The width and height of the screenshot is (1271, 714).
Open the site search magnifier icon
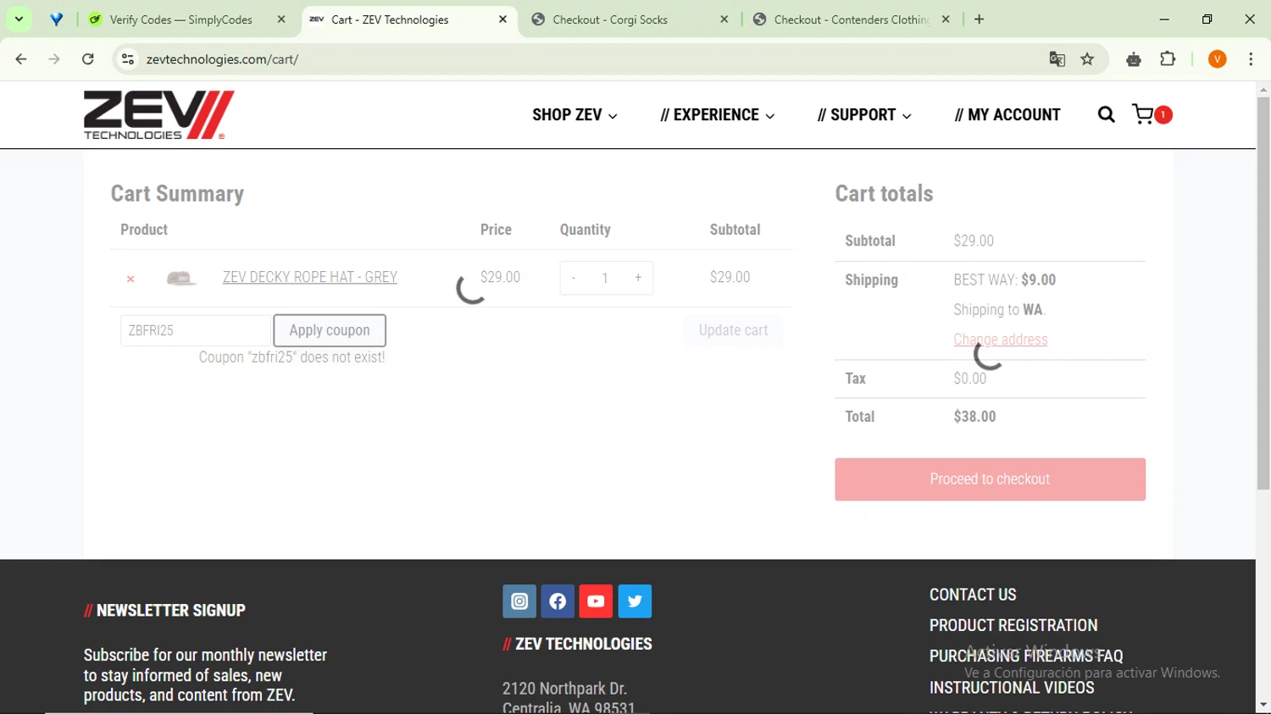(x=1106, y=114)
